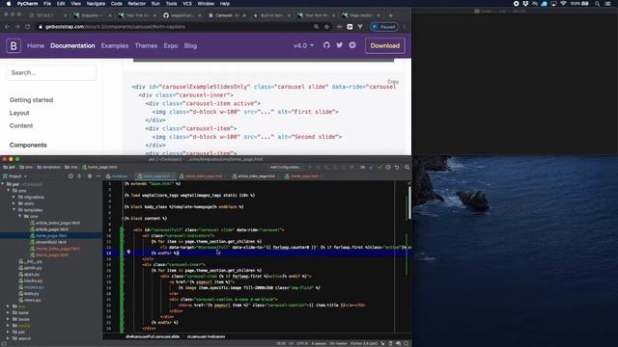Image resolution: width=618 pixels, height=347 pixels.
Task: Click browser back arrow
Action: tap(7, 27)
